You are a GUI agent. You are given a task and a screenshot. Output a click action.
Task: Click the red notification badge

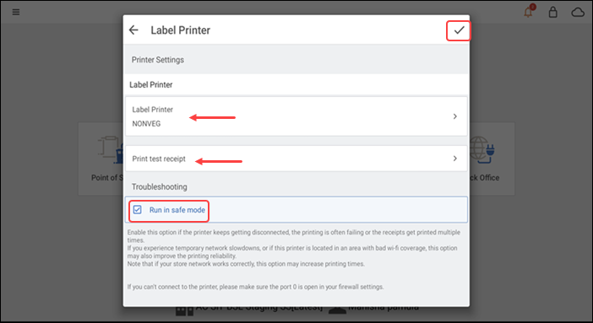coord(532,7)
